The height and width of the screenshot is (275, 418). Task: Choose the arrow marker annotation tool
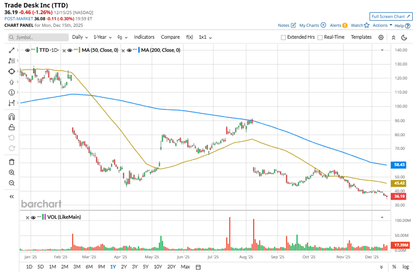click(x=12, y=82)
